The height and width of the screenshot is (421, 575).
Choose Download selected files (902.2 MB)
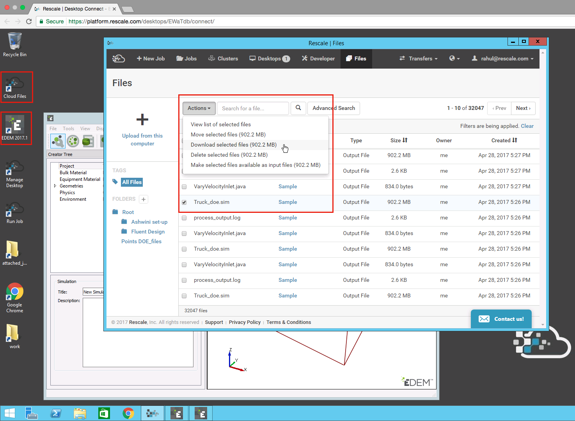[256, 145]
